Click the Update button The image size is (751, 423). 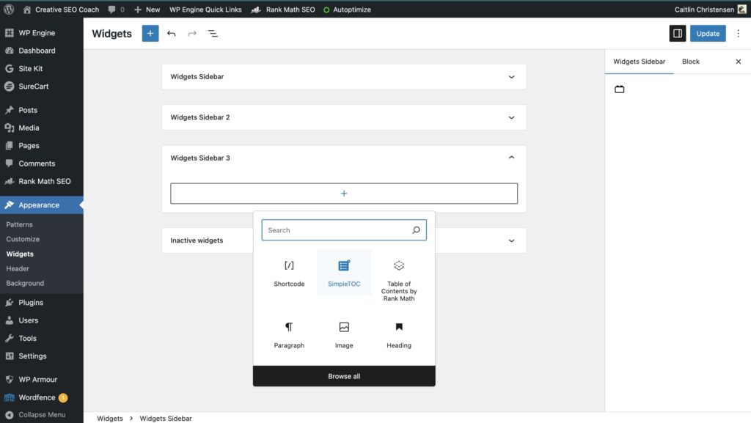click(x=708, y=34)
